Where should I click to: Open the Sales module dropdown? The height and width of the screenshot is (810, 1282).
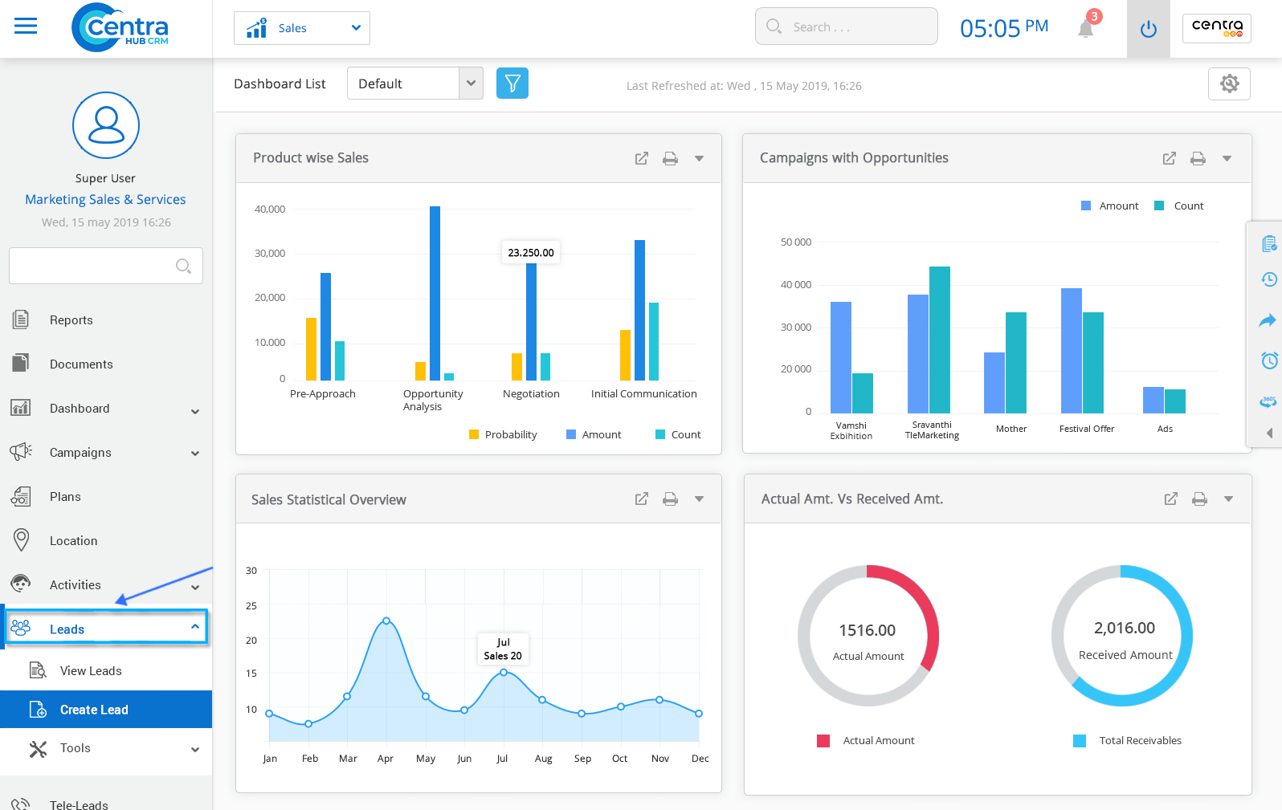pyautogui.click(x=302, y=28)
